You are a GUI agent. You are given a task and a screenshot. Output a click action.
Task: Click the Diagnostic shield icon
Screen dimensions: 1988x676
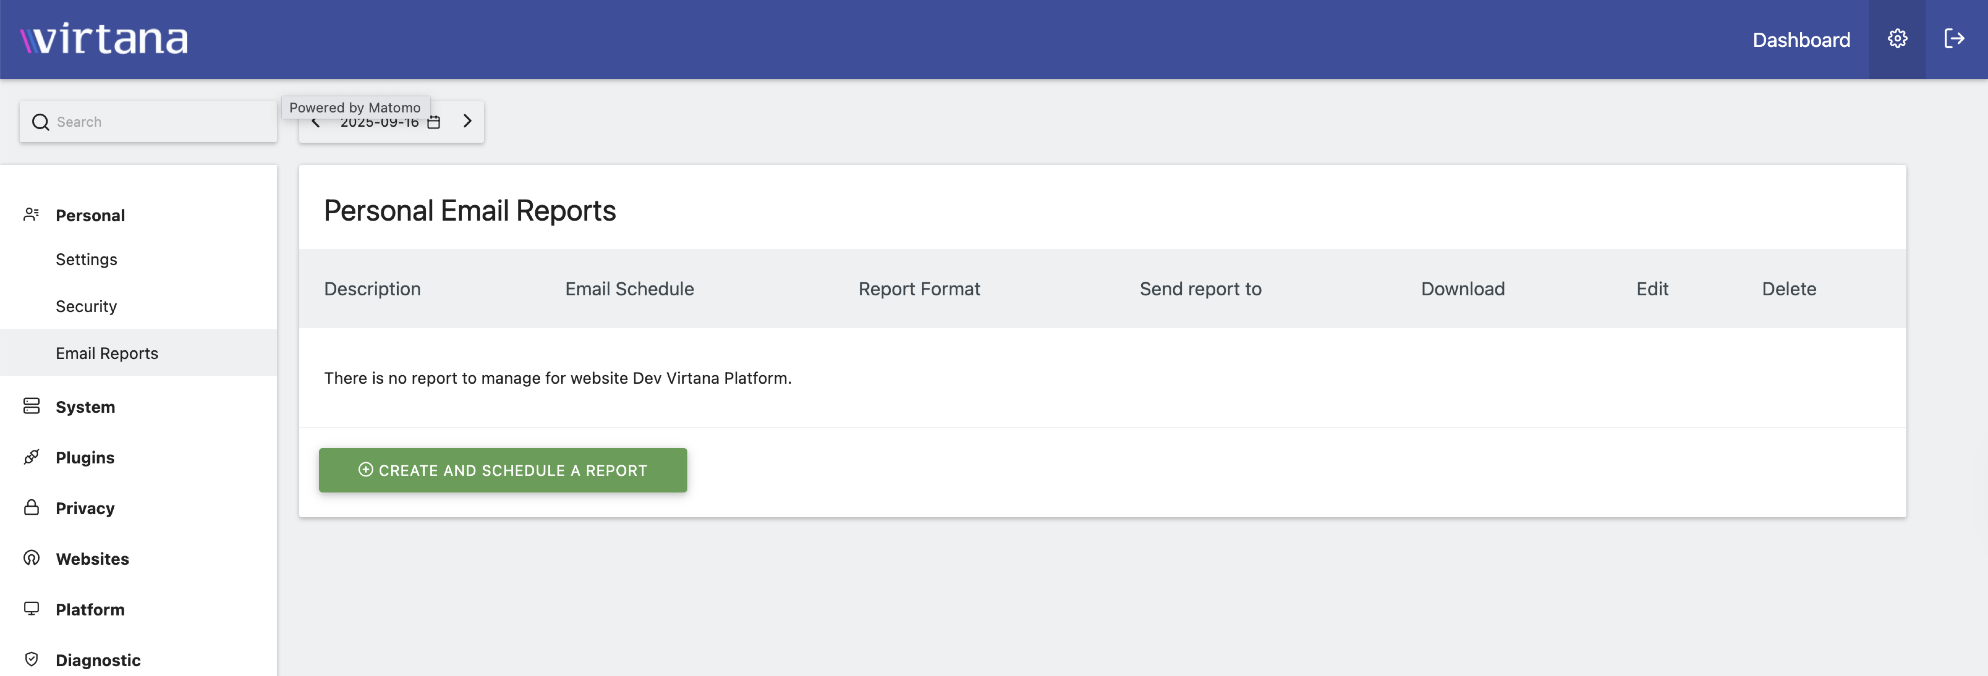(31, 659)
